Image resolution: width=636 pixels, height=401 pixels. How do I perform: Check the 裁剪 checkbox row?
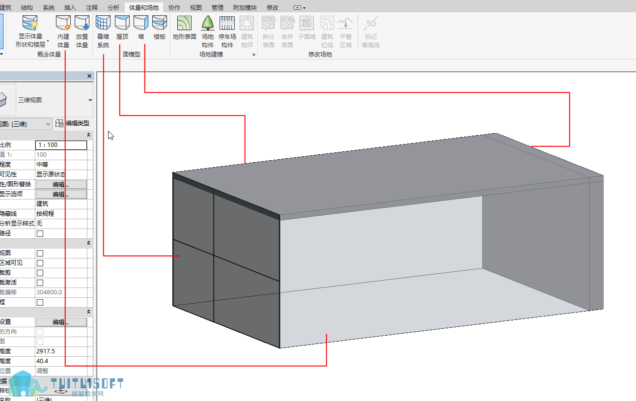(40, 273)
